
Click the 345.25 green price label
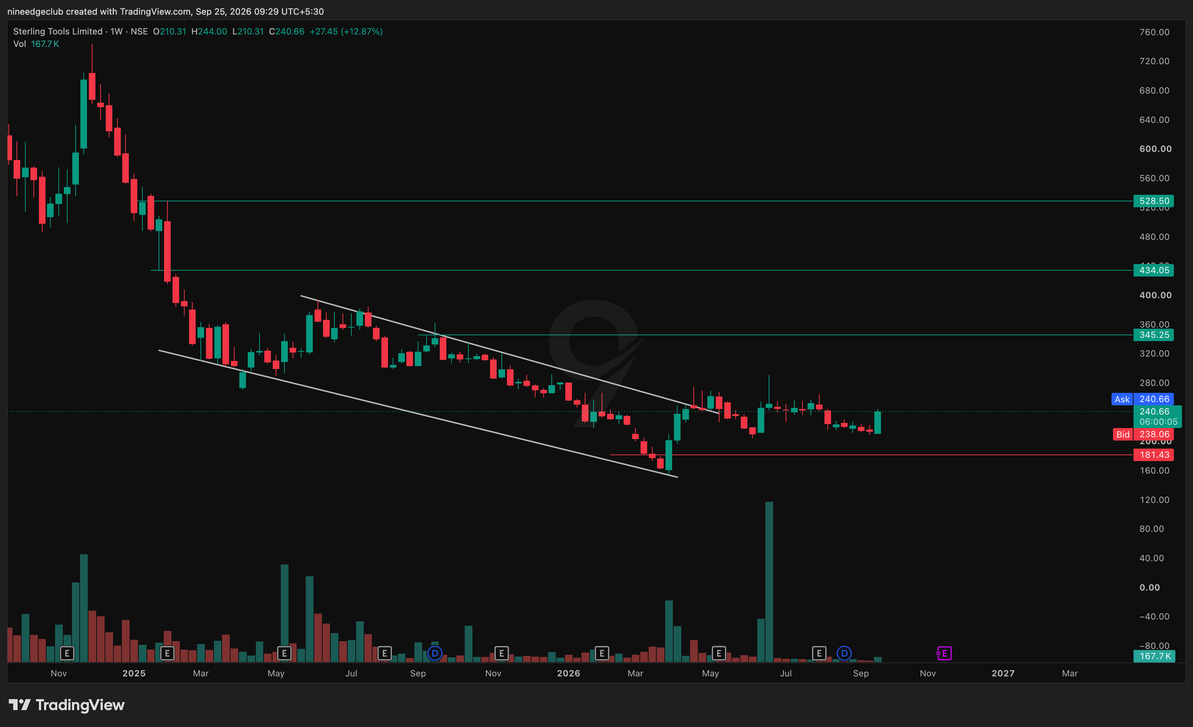pyautogui.click(x=1154, y=335)
